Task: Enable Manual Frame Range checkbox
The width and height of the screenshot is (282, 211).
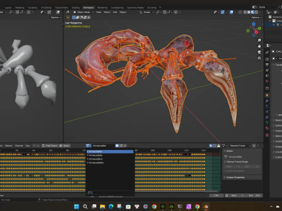Action: (x=225, y=162)
